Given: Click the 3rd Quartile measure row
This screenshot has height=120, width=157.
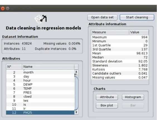Looking at the screenshot, I should coord(120,49).
